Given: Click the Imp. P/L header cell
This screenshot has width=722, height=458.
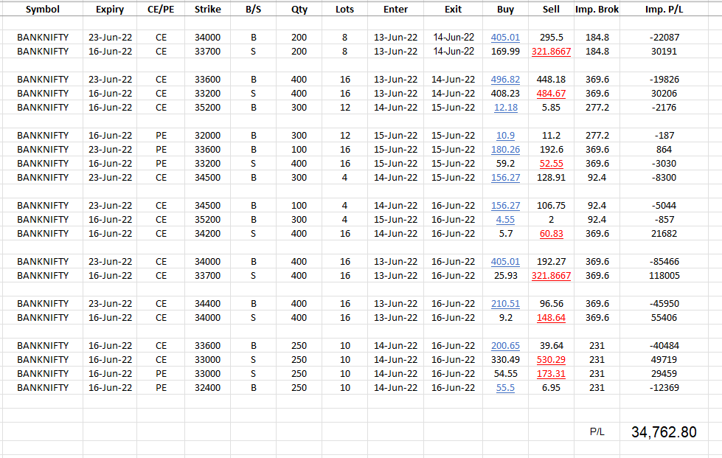Looking at the screenshot, I should click(664, 9).
